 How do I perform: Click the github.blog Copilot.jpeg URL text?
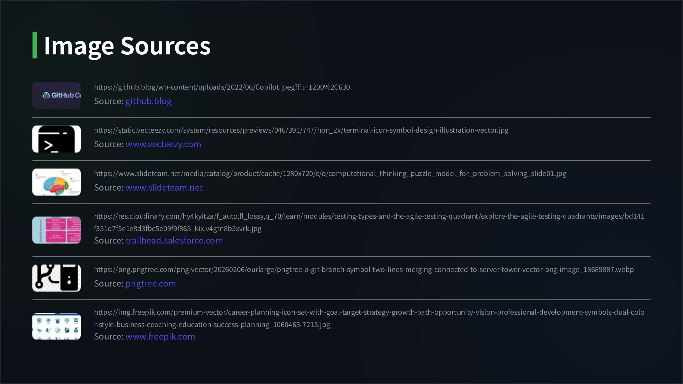pos(222,87)
